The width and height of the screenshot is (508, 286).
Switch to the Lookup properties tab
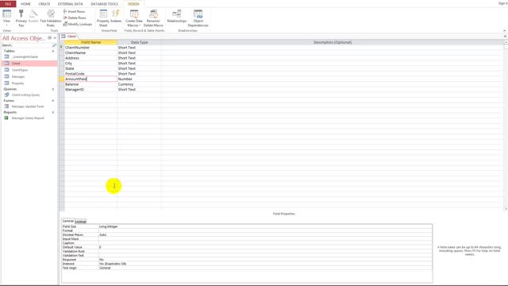[x=81, y=222]
